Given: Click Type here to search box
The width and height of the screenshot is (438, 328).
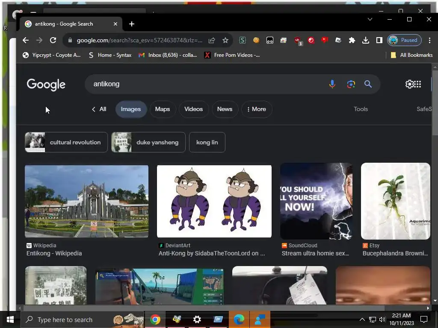Looking at the screenshot, I should point(82,319).
